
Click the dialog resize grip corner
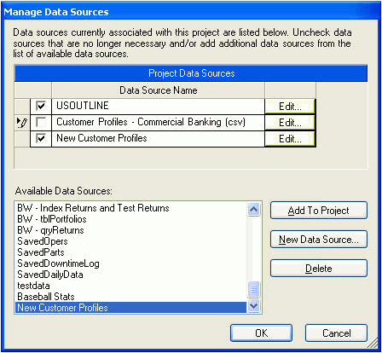click(x=373, y=344)
